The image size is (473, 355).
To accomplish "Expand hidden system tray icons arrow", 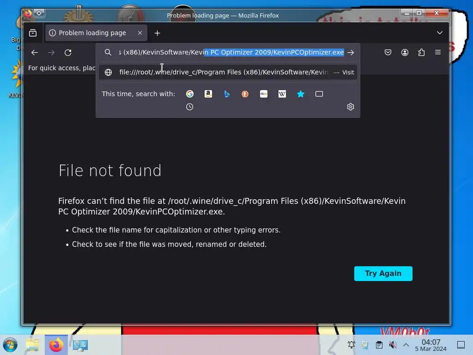I will tap(406, 345).
